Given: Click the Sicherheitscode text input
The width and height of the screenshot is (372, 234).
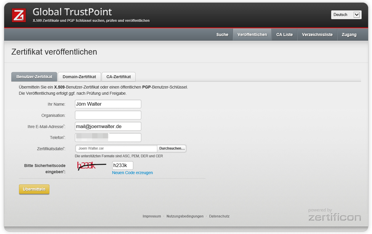Looking at the screenshot, I should [123, 166].
